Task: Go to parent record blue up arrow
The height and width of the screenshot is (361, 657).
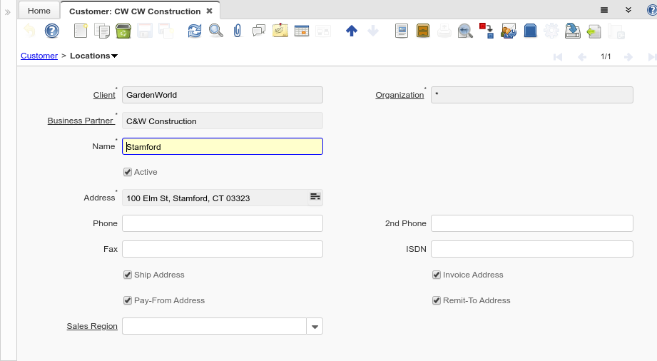Action: click(x=351, y=31)
